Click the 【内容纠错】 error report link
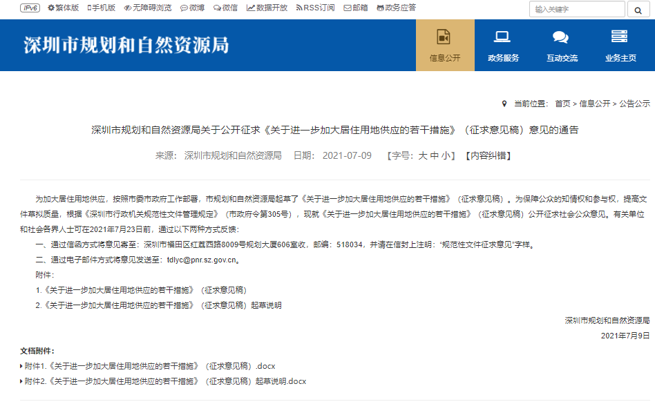Viewport: 655px width, 404px height. (x=488, y=155)
